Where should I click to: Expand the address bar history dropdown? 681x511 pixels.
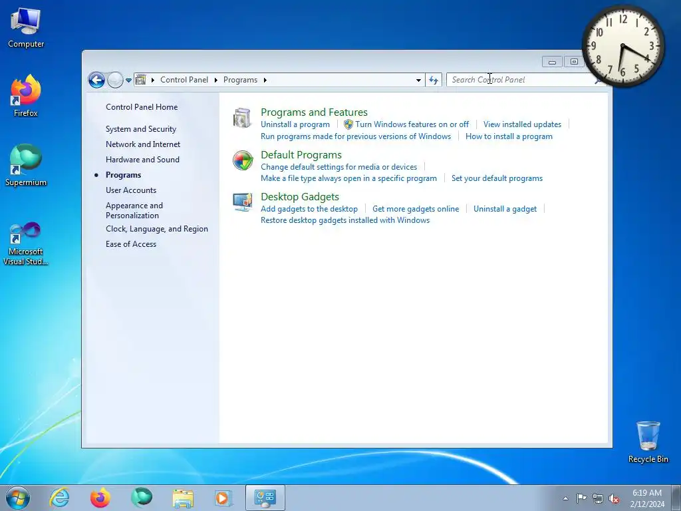[418, 80]
